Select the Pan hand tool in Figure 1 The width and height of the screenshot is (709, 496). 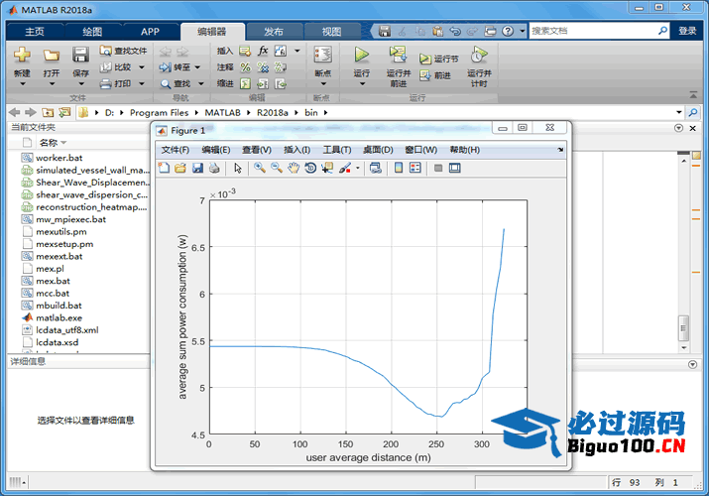pos(293,169)
